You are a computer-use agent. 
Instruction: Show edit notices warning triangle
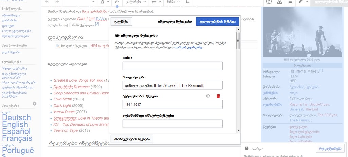click(x=279, y=2)
